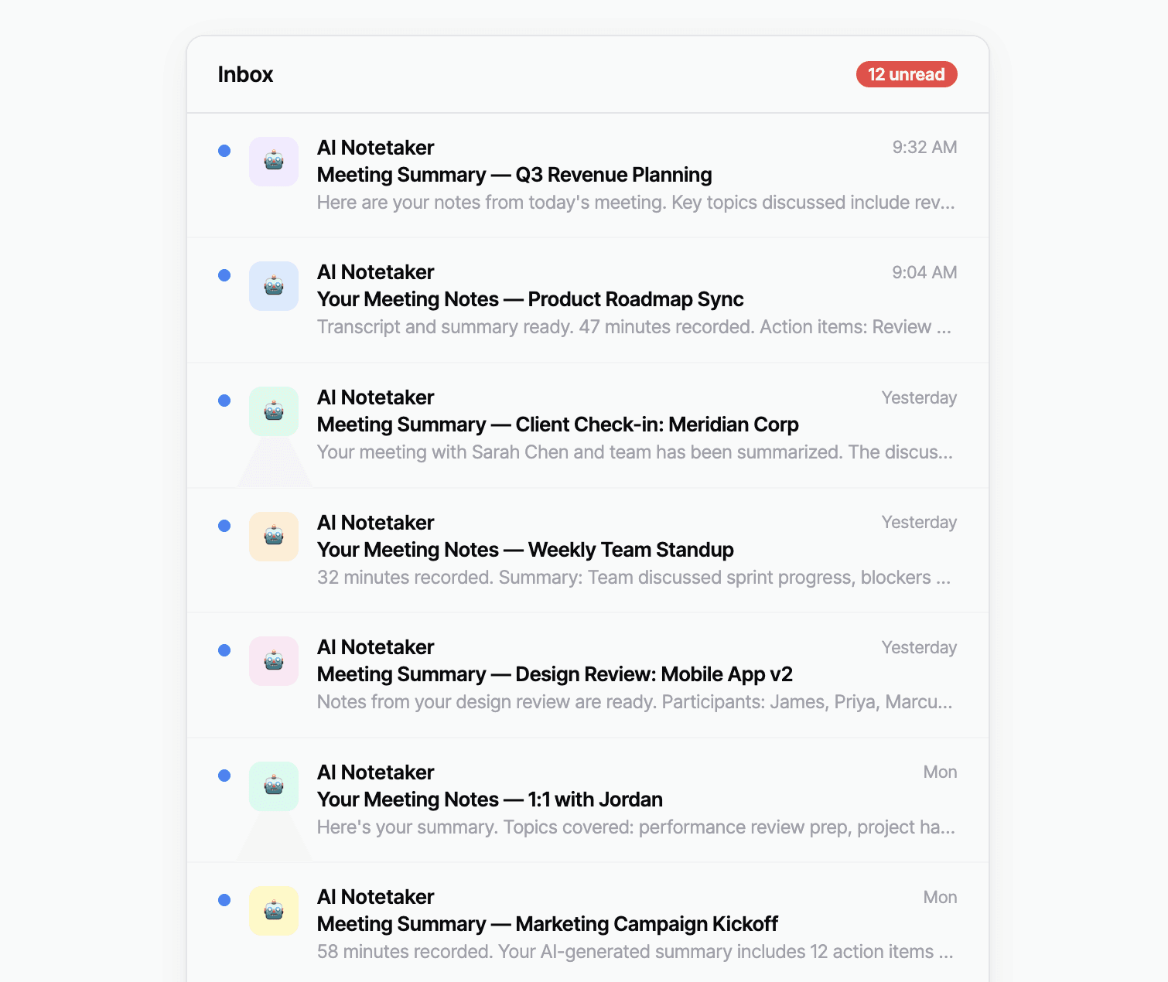
Task: Click the robot avatar beside Marketing Campaign Kickoff
Action: (274, 911)
